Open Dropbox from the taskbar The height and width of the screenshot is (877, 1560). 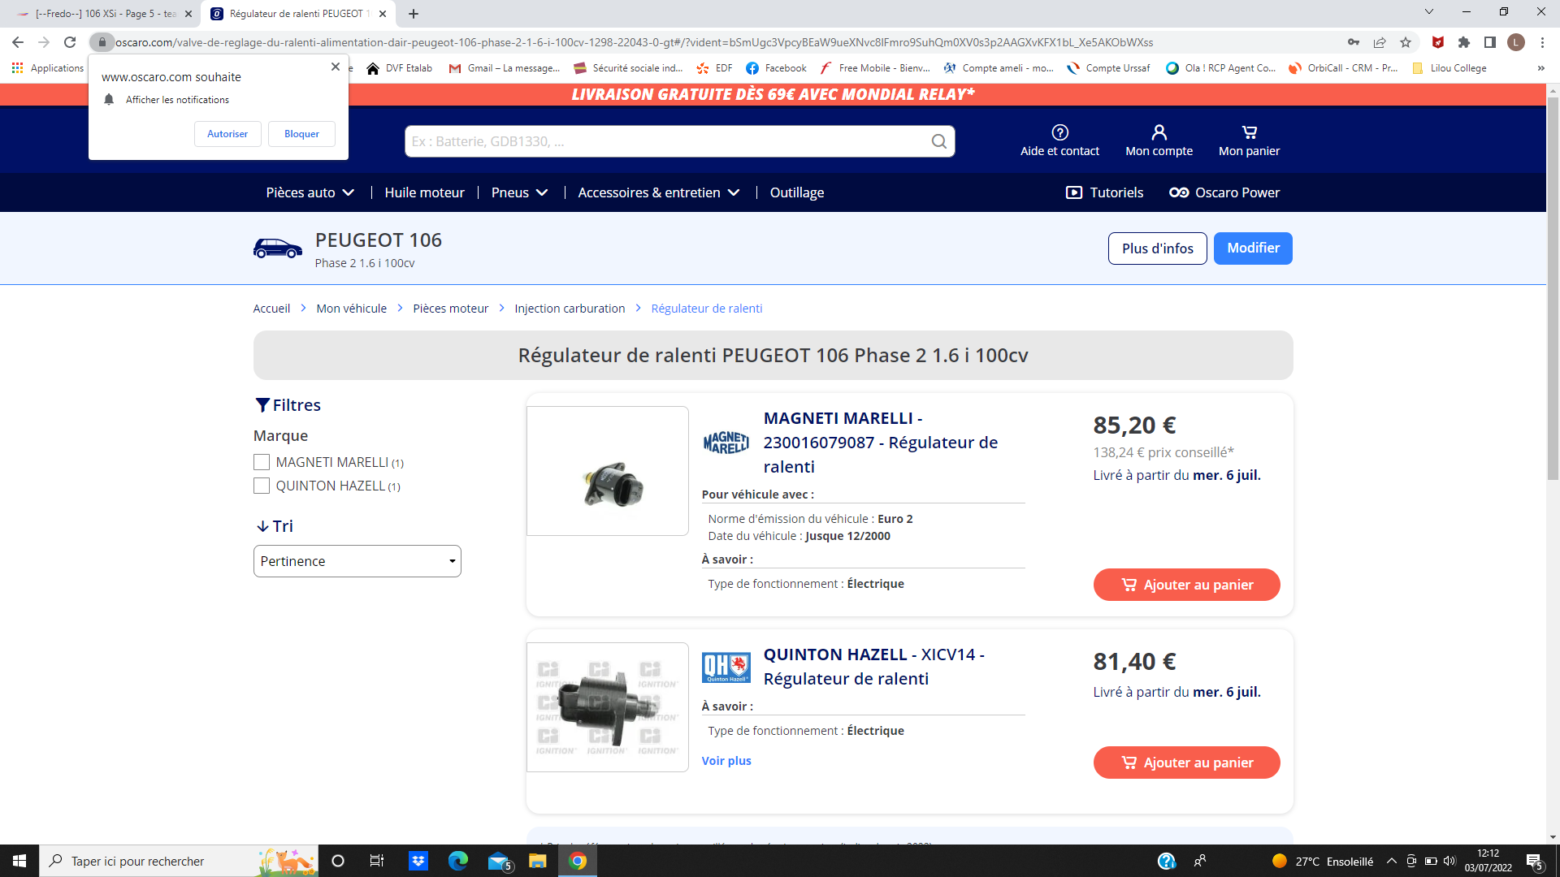click(x=418, y=861)
